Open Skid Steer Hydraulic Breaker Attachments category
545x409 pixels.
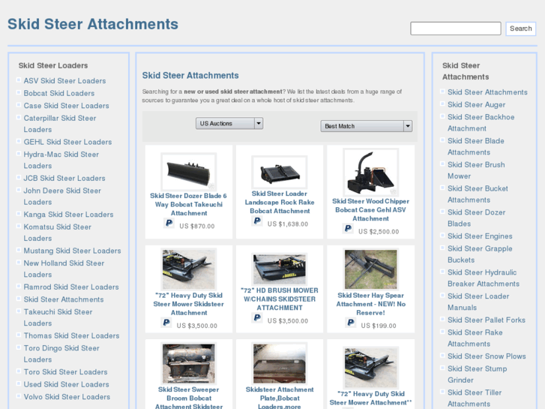point(484,278)
